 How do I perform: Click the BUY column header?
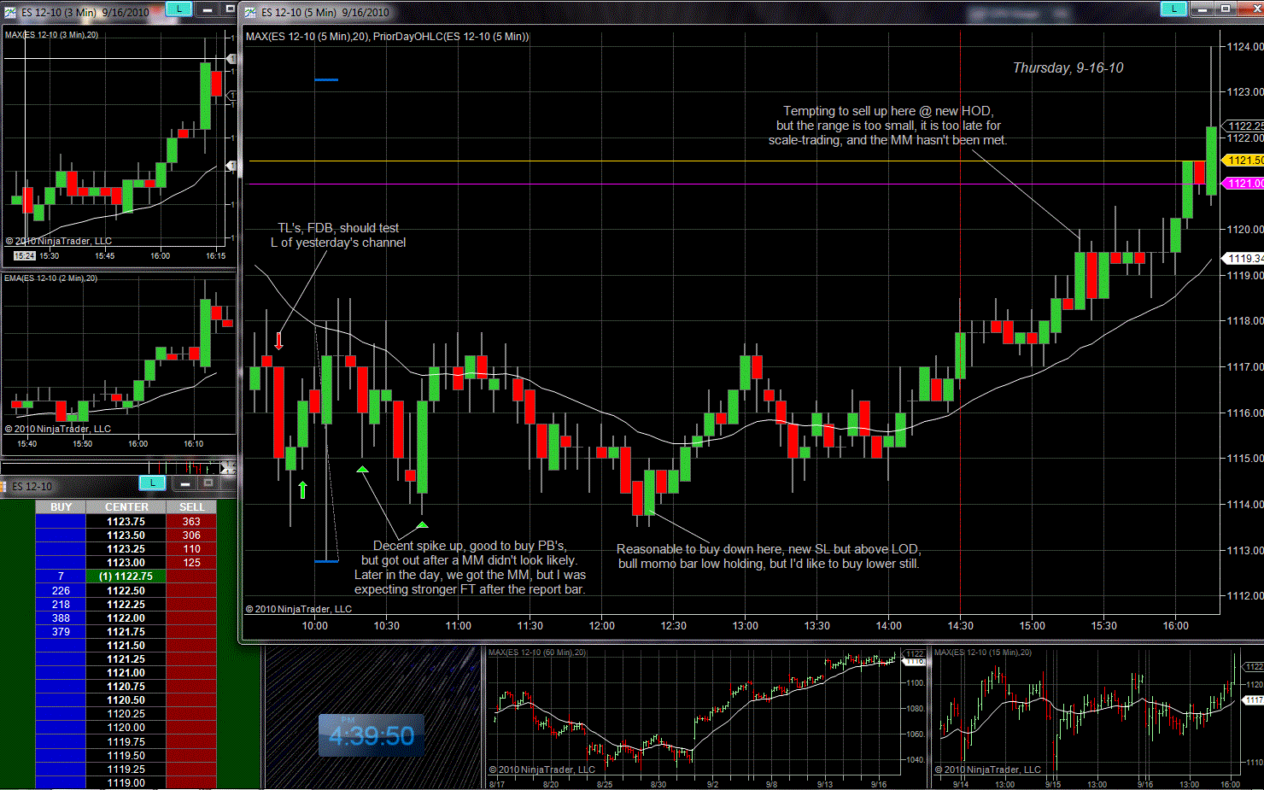click(61, 506)
